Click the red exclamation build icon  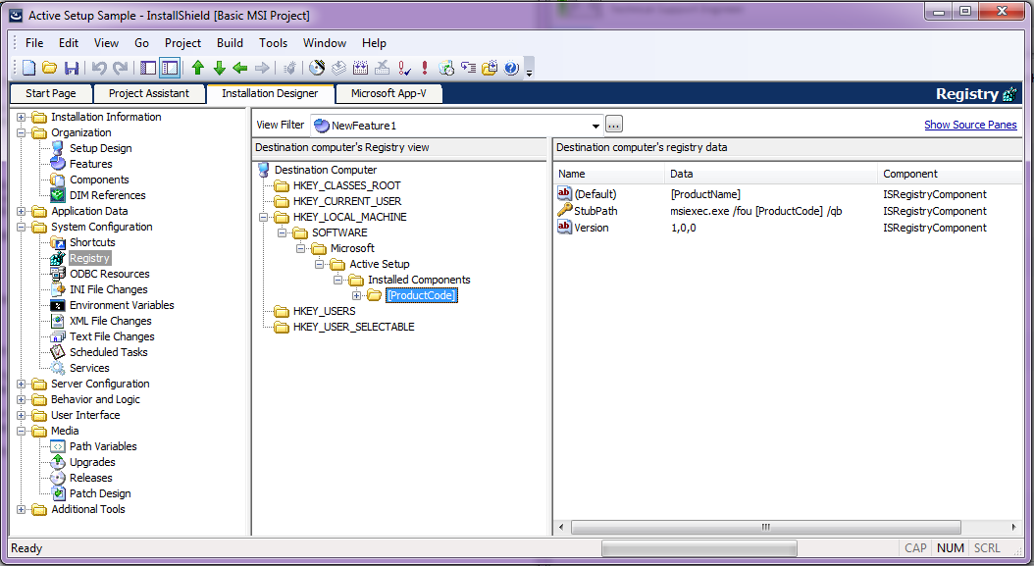point(424,68)
